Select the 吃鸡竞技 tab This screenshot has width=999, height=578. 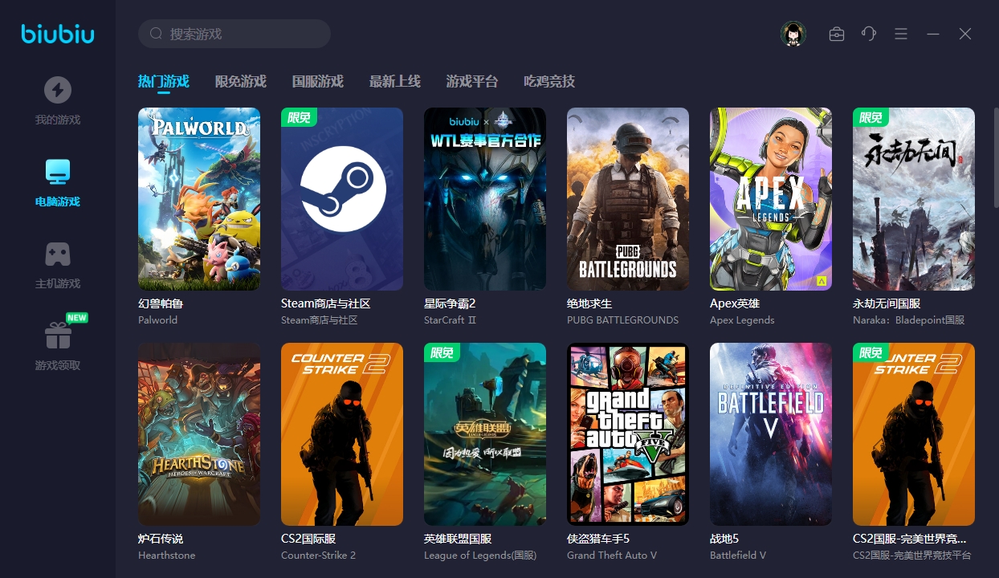point(548,81)
